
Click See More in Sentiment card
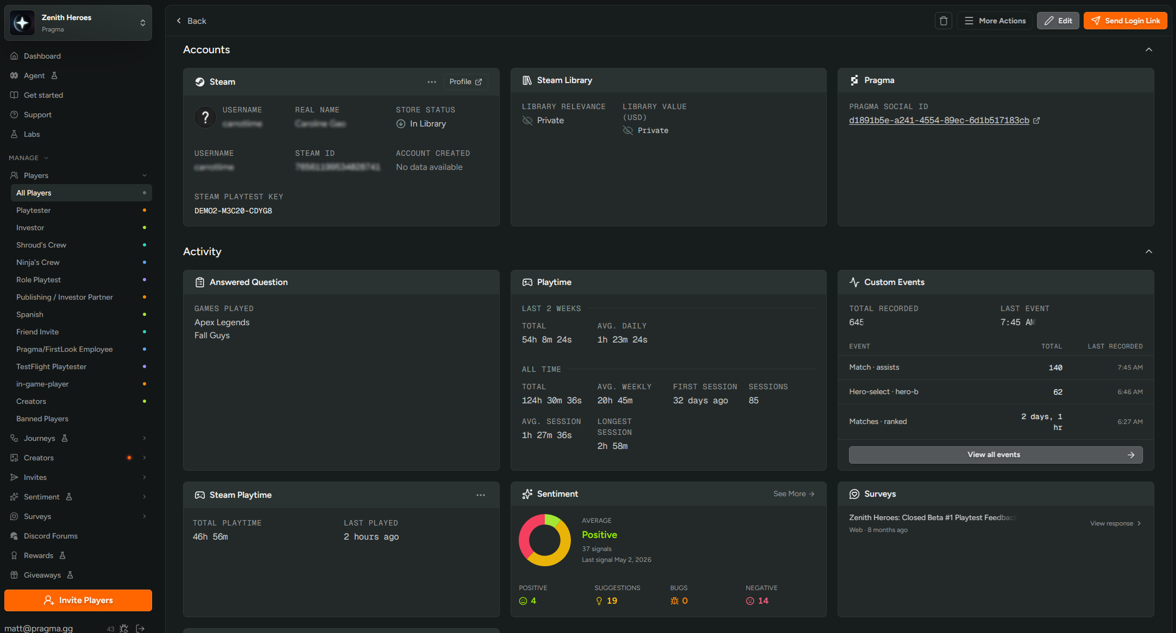point(794,494)
